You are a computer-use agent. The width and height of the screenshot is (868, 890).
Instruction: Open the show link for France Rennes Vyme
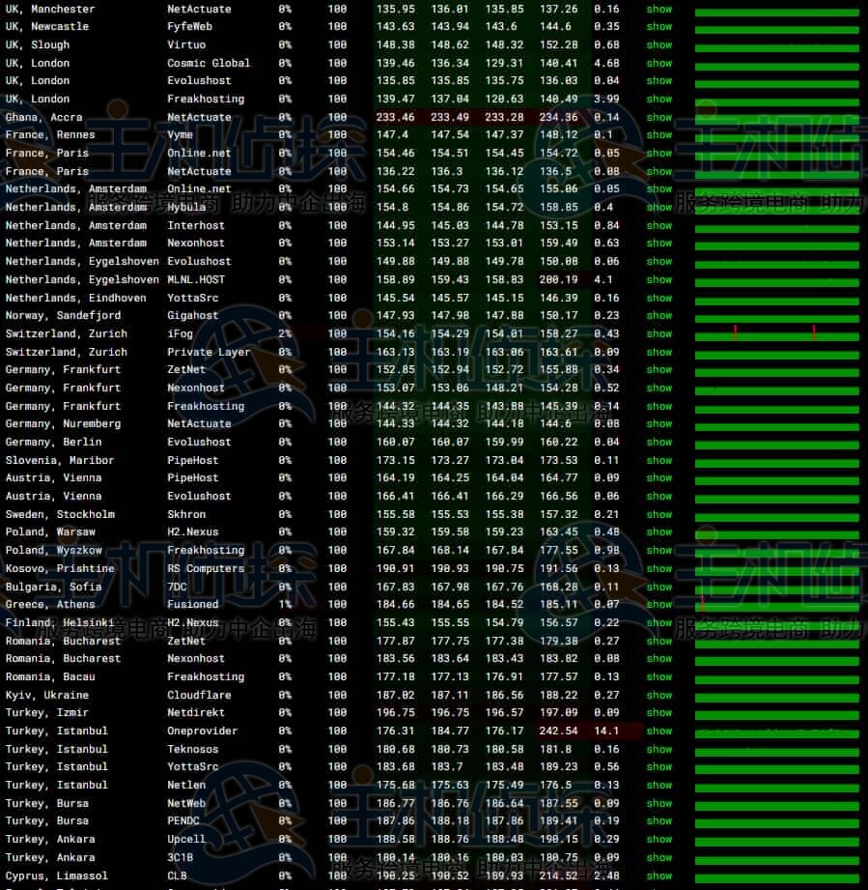point(658,135)
